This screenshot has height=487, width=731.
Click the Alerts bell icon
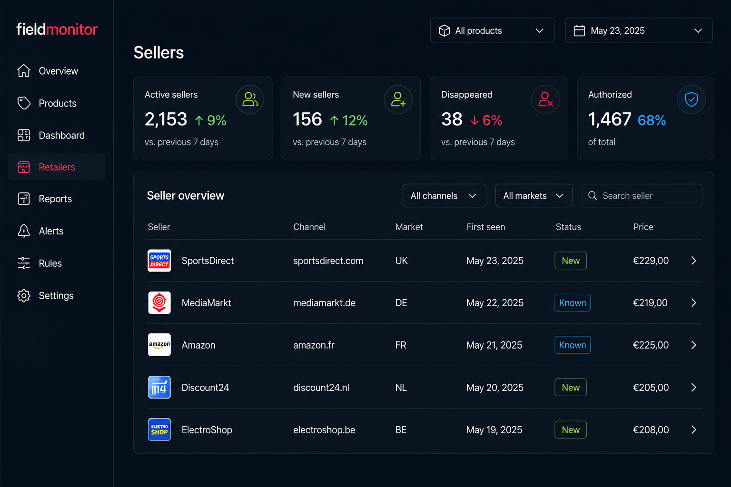click(24, 231)
